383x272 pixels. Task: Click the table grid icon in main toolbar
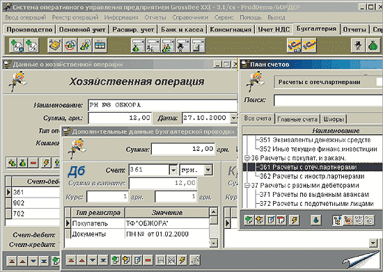(100, 45)
